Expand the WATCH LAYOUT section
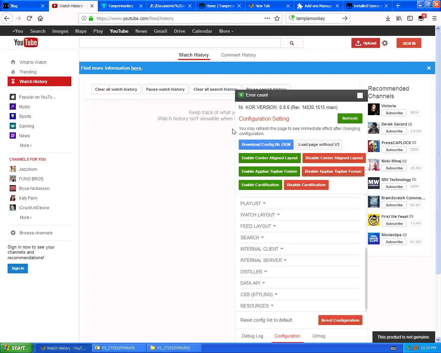 pyautogui.click(x=260, y=215)
